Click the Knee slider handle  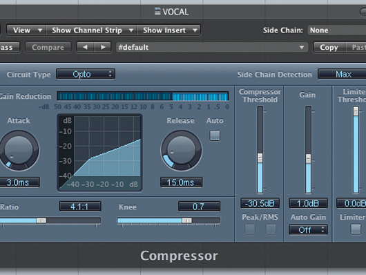pyautogui.click(x=186, y=220)
